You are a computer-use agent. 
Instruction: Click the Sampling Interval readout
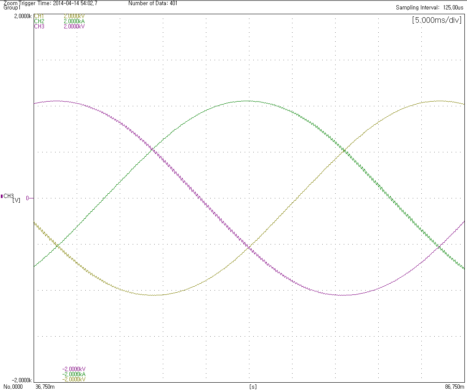pyautogui.click(x=430, y=8)
